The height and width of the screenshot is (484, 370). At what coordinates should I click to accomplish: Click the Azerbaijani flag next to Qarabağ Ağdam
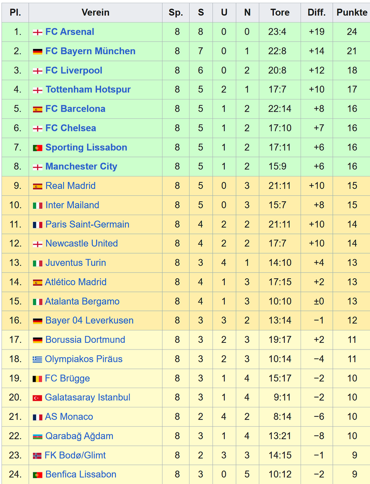(38, 436)
